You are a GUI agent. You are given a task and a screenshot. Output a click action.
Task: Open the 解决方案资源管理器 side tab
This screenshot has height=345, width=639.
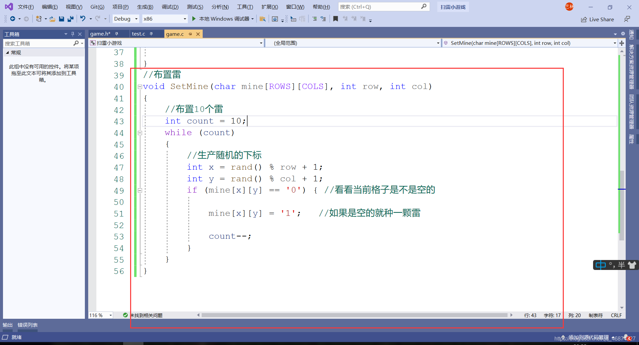tap(631, 67)
